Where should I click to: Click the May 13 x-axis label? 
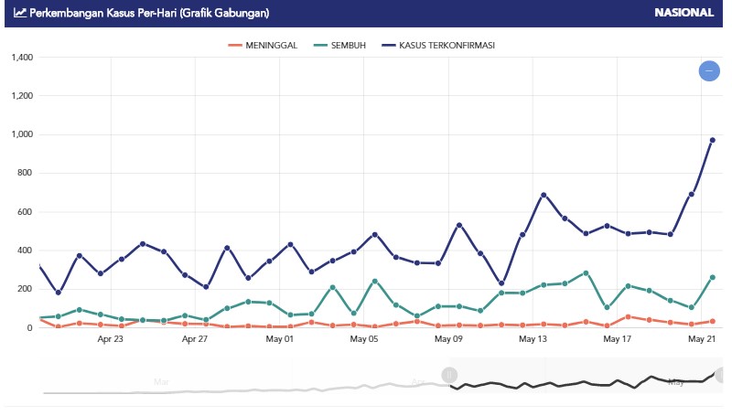533,339
